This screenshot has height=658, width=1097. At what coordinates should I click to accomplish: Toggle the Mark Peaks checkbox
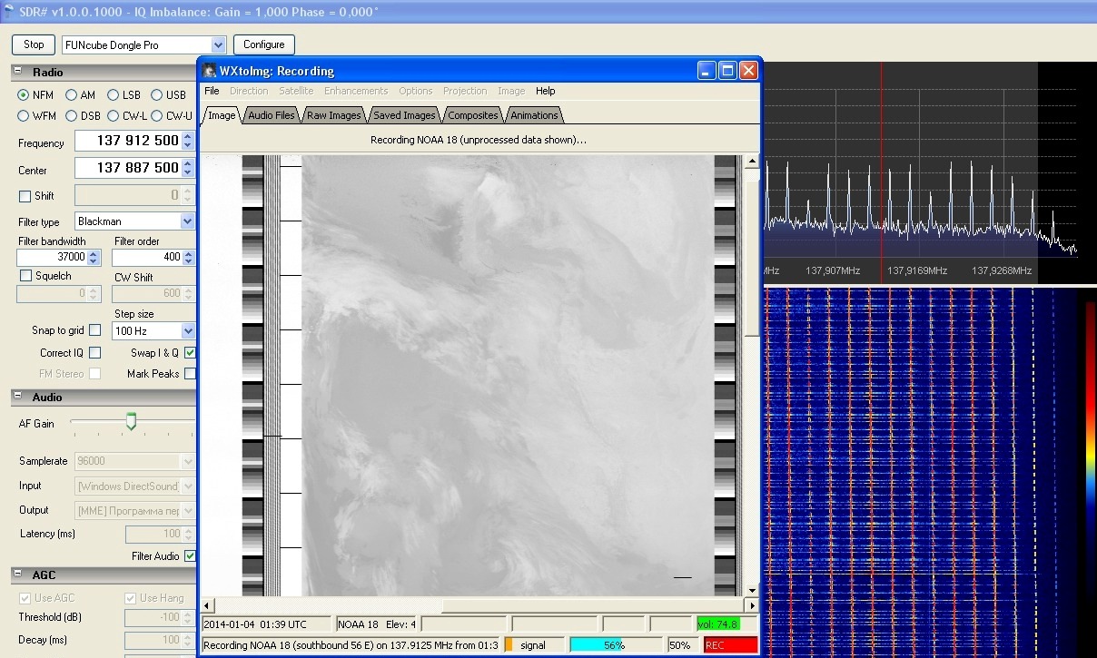(190, 374)
